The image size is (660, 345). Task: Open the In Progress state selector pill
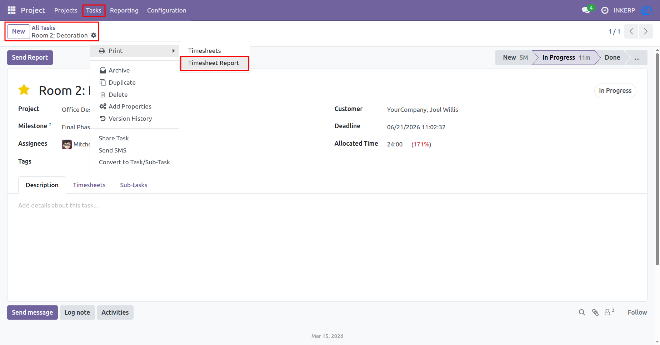point(615,91)
